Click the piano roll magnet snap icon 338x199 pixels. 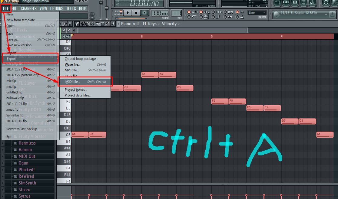[x=70, y=24]
